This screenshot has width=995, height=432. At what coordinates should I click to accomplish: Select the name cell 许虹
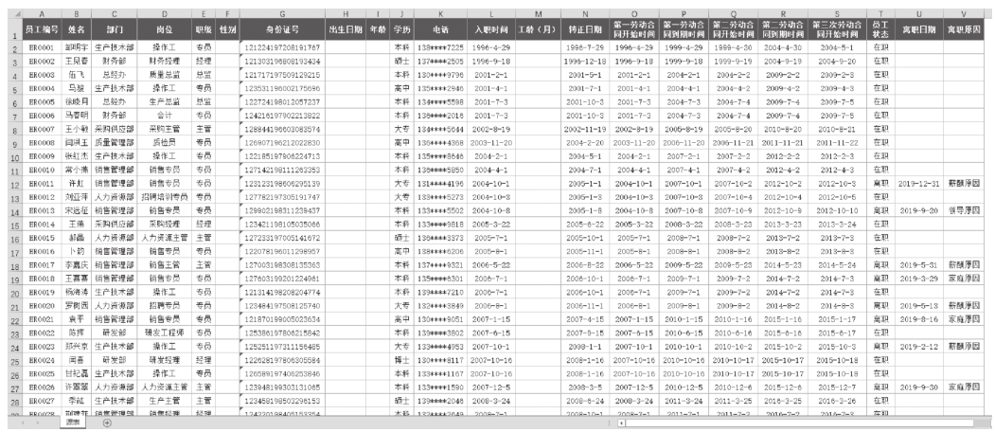pos(76,184)
